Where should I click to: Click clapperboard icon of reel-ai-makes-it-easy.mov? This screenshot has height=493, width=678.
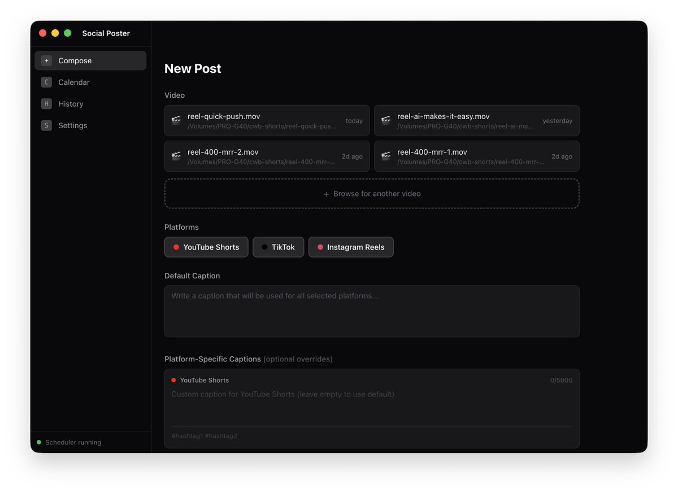pos(386,121)
